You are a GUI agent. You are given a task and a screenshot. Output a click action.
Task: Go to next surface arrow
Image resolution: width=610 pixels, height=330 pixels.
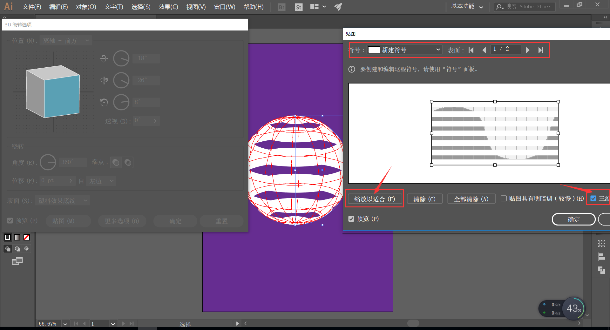pyautogui.click(x=528, y=50)
